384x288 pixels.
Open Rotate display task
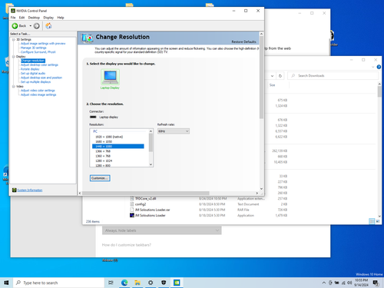[30, 69]
